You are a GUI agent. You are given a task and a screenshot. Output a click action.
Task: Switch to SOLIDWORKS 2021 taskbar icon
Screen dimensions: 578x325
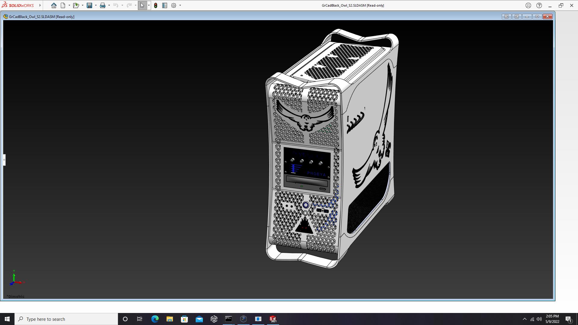coord(273,319)
